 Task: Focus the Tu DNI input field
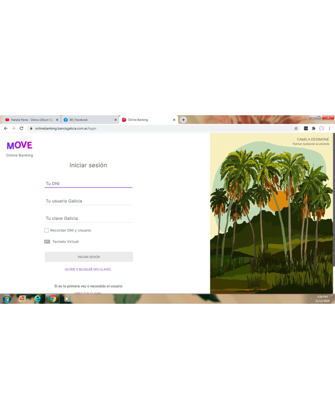[88, 183]
